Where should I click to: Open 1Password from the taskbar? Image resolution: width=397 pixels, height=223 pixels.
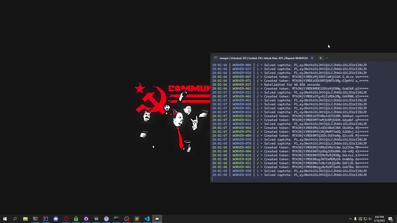[106, 219]
